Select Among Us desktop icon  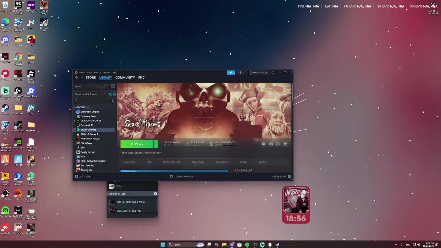pyautogui.click(x=31, y=41)
